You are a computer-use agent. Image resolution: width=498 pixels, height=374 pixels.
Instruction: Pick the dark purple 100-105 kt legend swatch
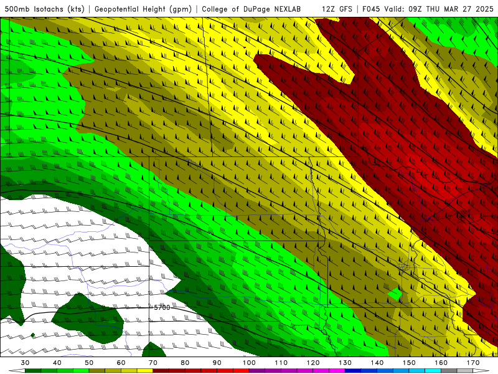(257, 371)
